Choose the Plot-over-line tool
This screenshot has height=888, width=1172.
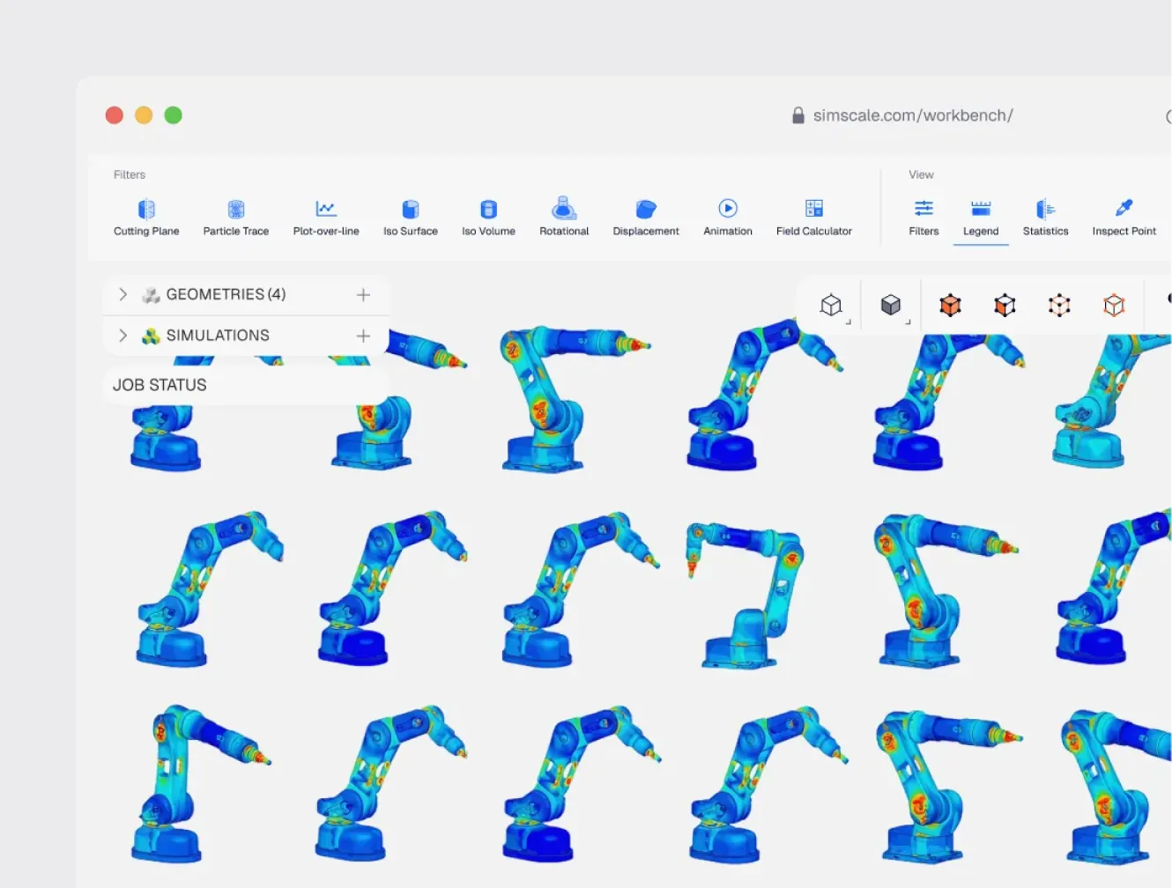326,218
